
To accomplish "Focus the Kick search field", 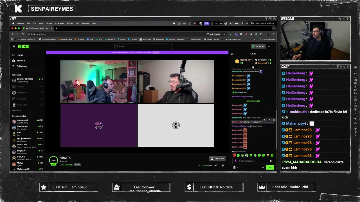I will [143, 46].
